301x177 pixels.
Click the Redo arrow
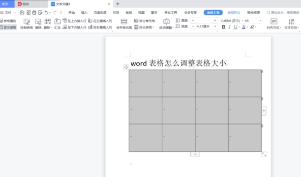pos(55,13)
